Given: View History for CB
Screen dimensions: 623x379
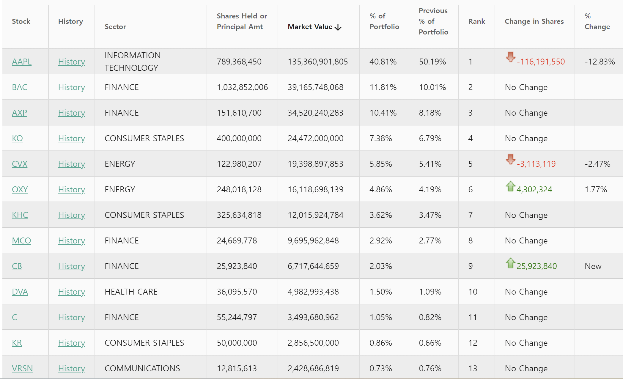Looking at the screenshot, I should coord(72,266).
